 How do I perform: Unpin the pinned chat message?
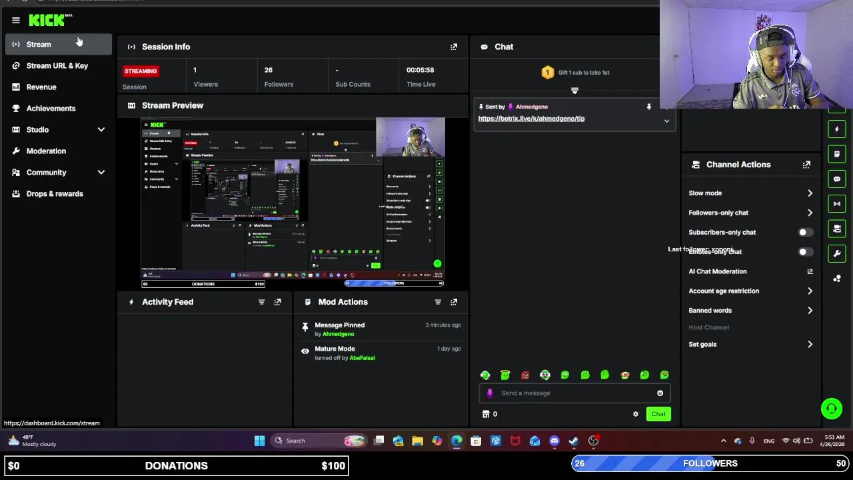coord(649,107)
